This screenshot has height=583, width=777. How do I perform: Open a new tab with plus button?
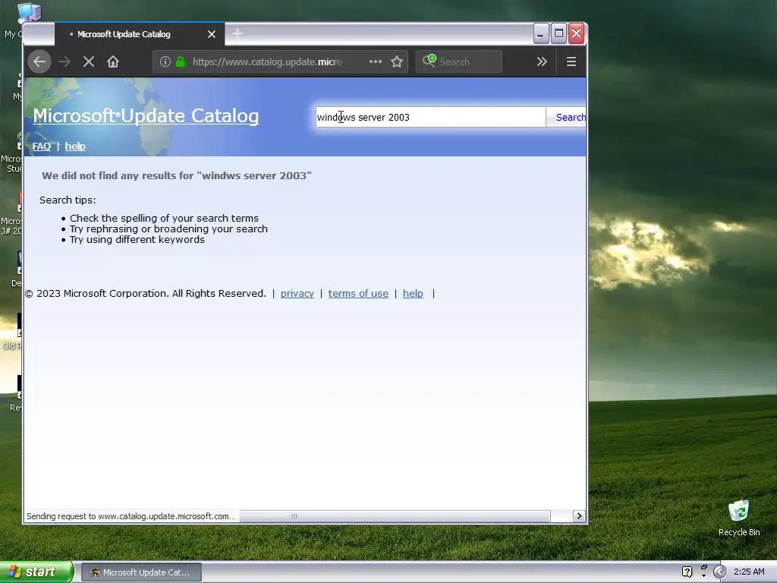click(238, 33)
